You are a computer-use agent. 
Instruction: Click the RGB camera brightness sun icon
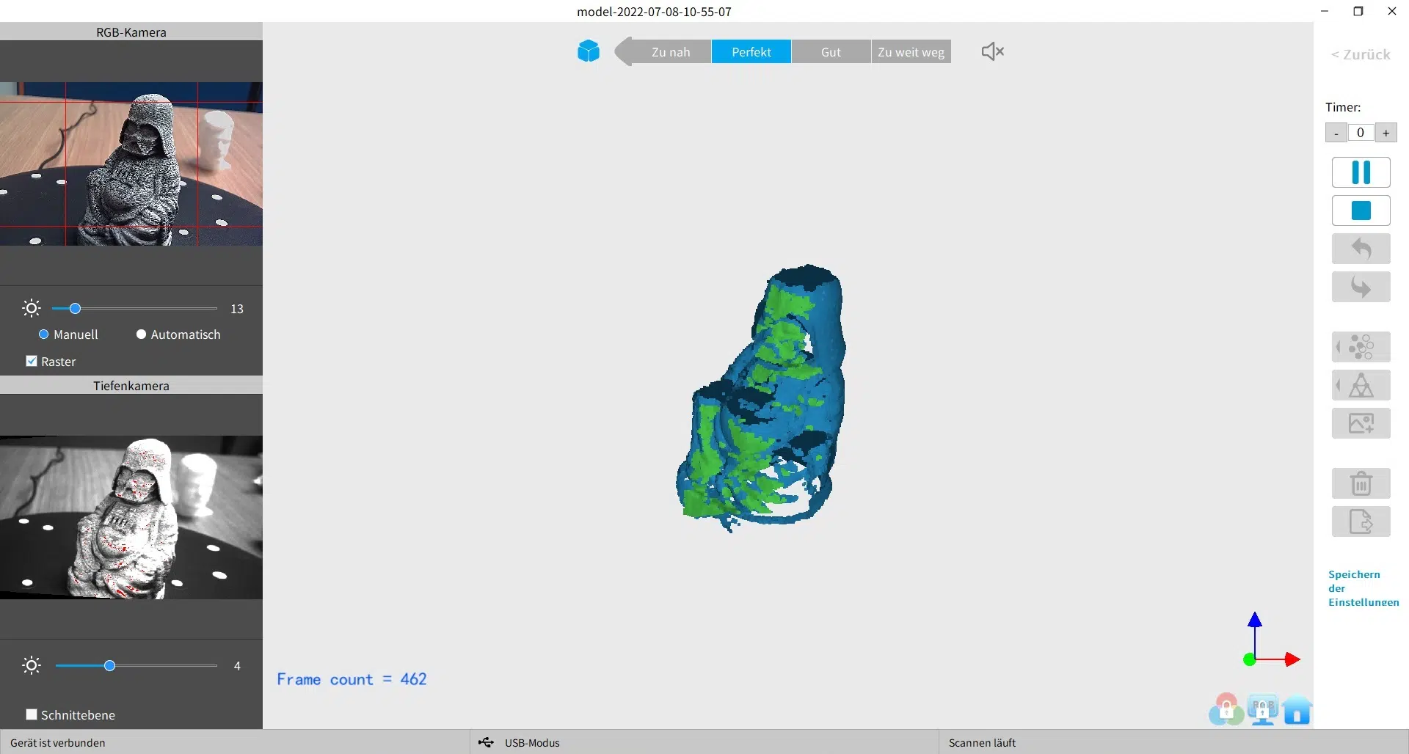(32, 308)
